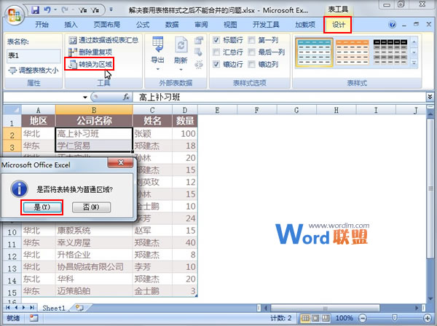This screenshot has height=326, width=437.
Task: Click the Office button orb
Action: 15,16
